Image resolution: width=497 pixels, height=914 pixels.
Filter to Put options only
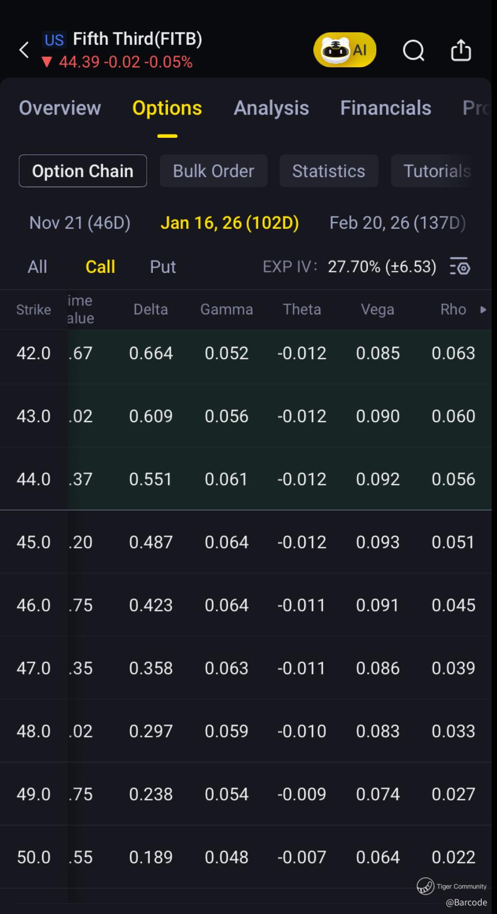tap(163, 266)
